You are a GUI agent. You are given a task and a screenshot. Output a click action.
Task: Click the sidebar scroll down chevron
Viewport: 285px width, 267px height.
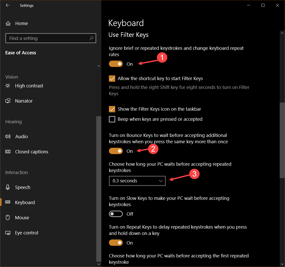(99, 264)
